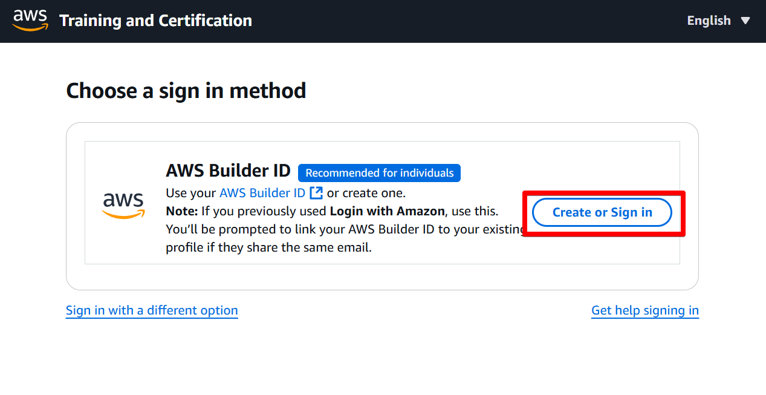766x395 pixels.
Task: Click the Training and Certification header title
Action: coord(155,21)
